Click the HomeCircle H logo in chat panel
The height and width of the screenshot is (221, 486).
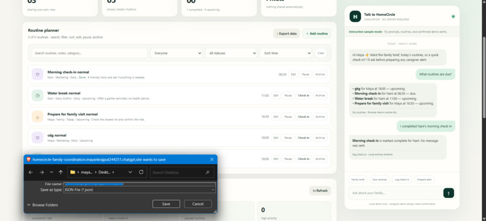[355, 16]
